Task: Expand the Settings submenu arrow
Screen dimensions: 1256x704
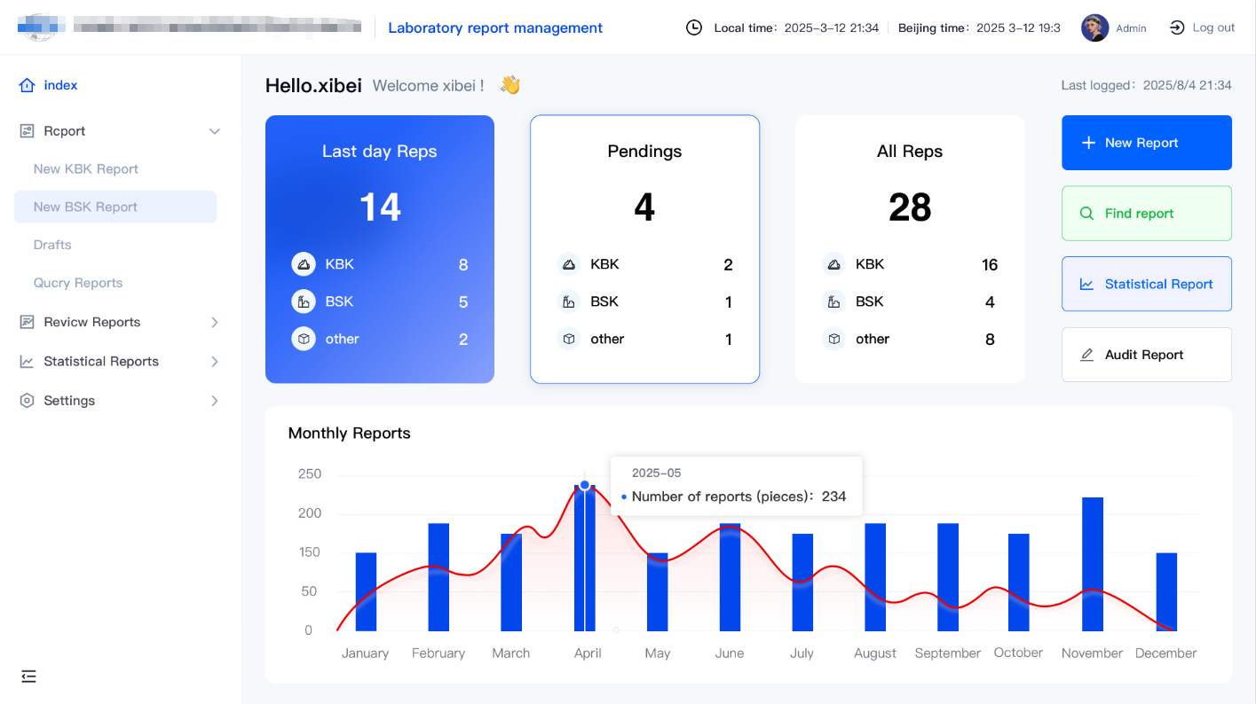Action: pyautogui.click(x=214, y=401)
